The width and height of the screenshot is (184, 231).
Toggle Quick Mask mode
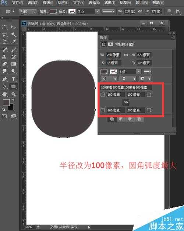click(4, 116)
